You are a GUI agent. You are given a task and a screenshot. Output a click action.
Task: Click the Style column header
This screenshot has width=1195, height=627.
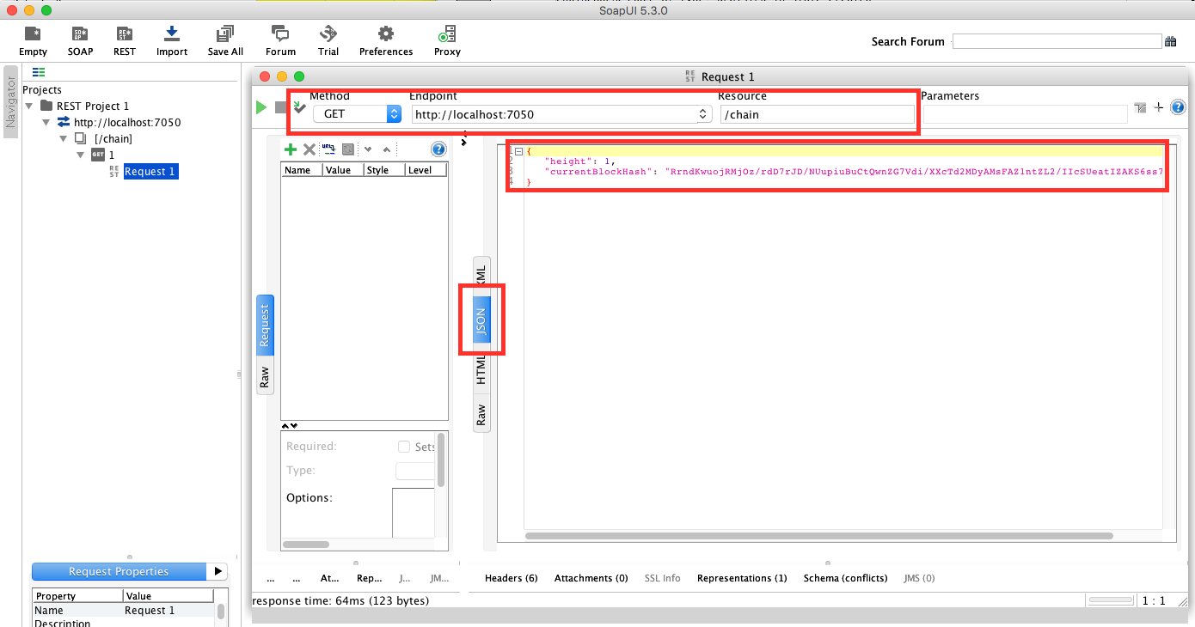click(384, 170)
